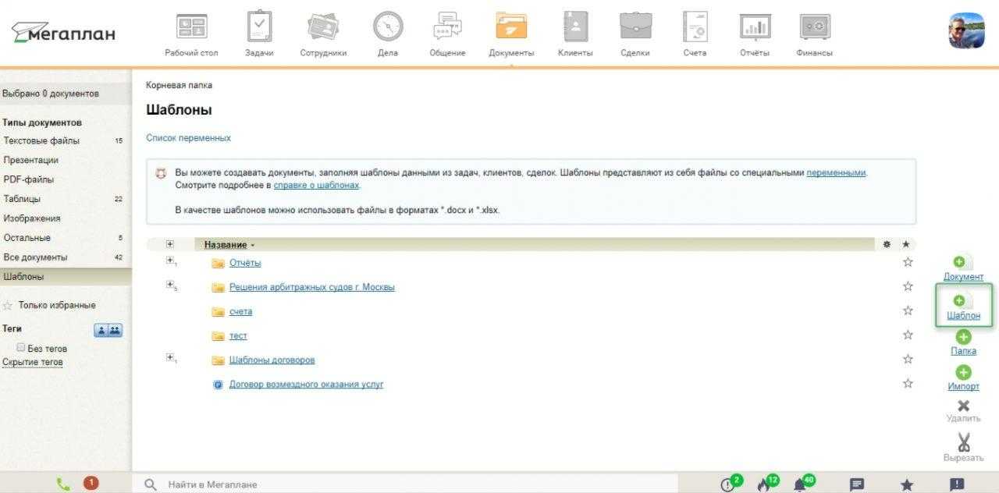999x493 pixels.
Task: Toggle favorite star for Решения арбитражных судов
Action: [908, 286]
